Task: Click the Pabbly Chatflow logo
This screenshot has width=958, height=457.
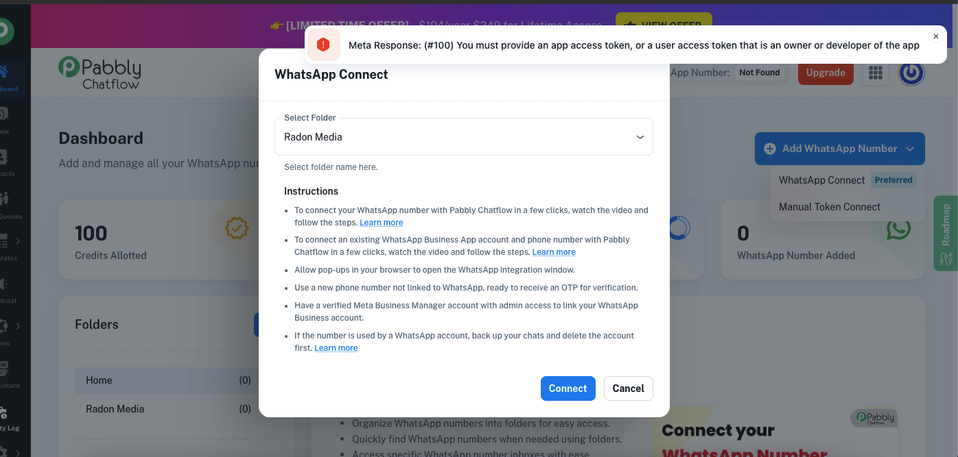Action: click(x=100, y=73)
